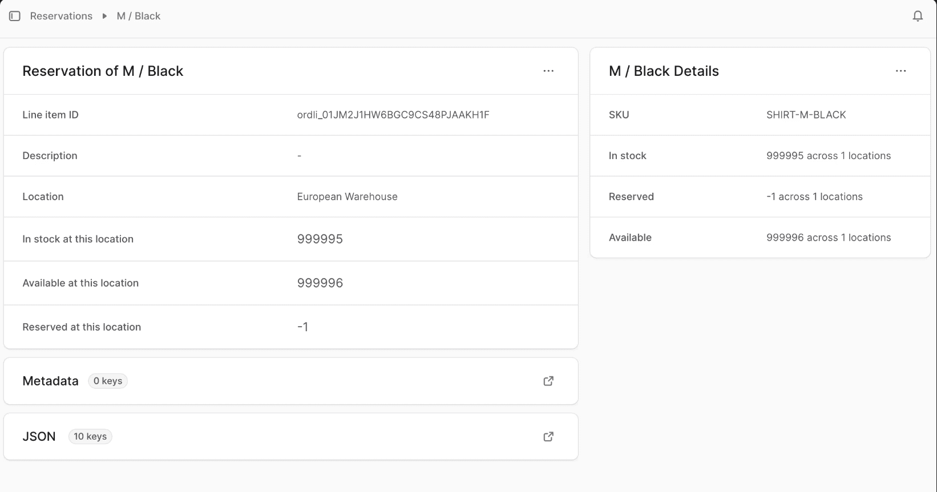Image resolution: width=937 pixels, height=492 pixels.
Task: Open the notifications bell
Action: pos(918,16)
